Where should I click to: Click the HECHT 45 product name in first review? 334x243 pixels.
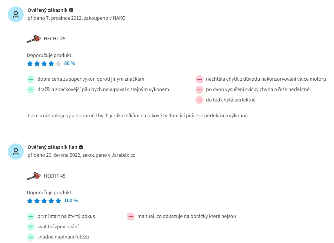(x=55, y=39)
